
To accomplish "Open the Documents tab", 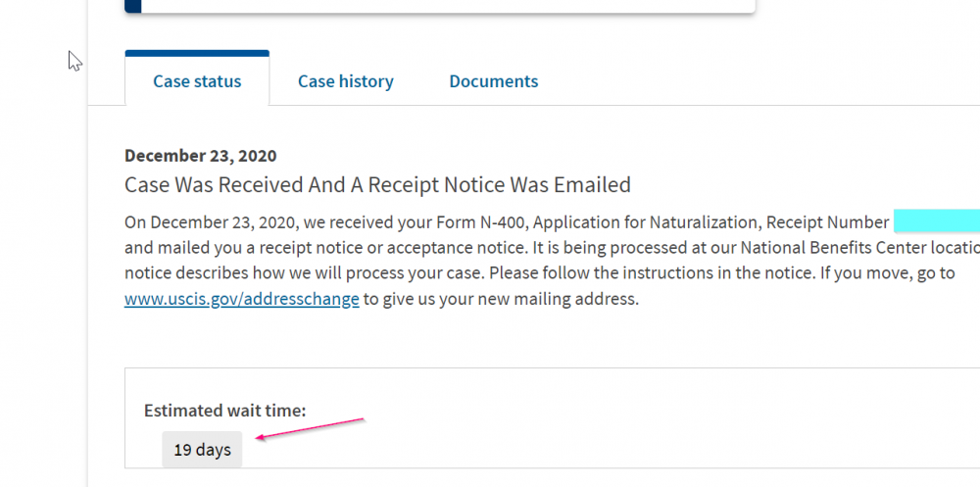I will (494, 81).
